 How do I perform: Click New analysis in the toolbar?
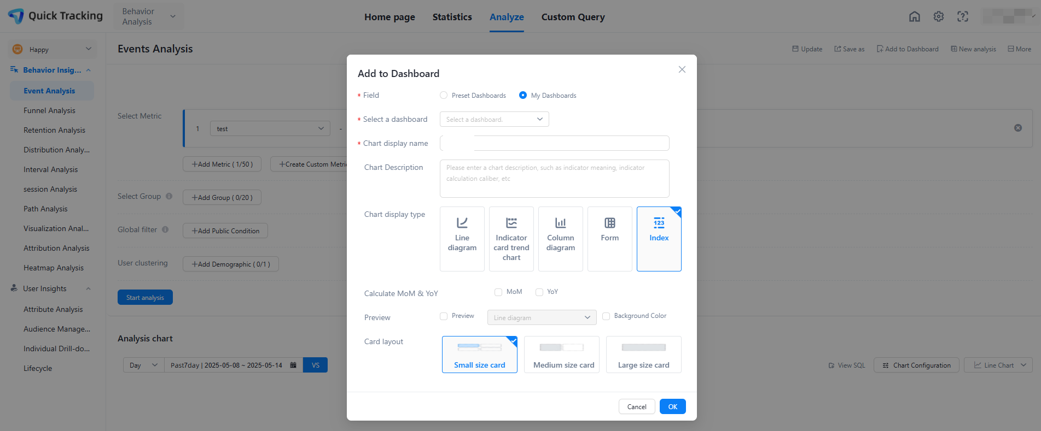[x=974, y=49]
